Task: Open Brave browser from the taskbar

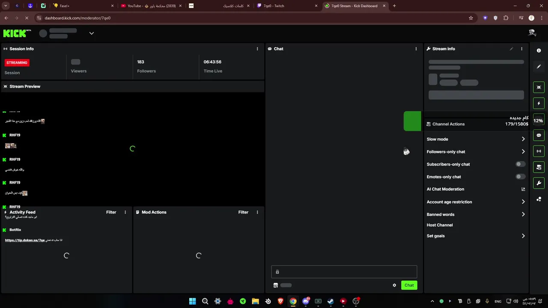Action: [280, 301]
